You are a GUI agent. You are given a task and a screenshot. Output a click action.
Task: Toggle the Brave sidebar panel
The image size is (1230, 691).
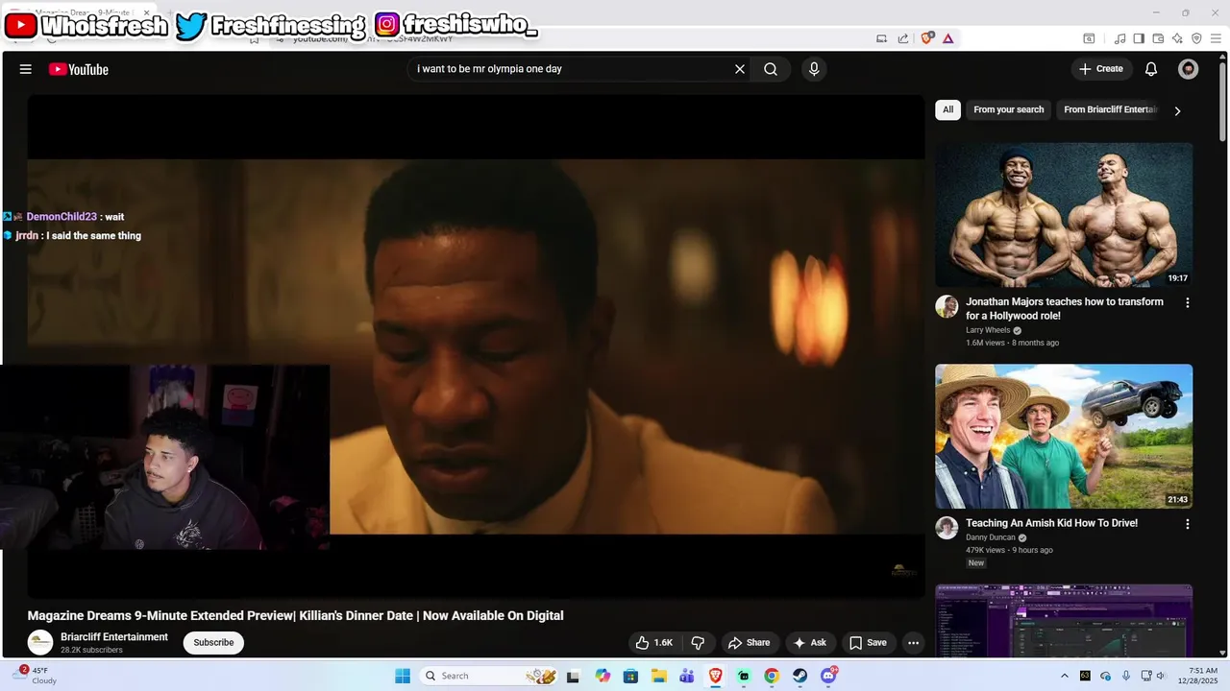point(1139,38)
